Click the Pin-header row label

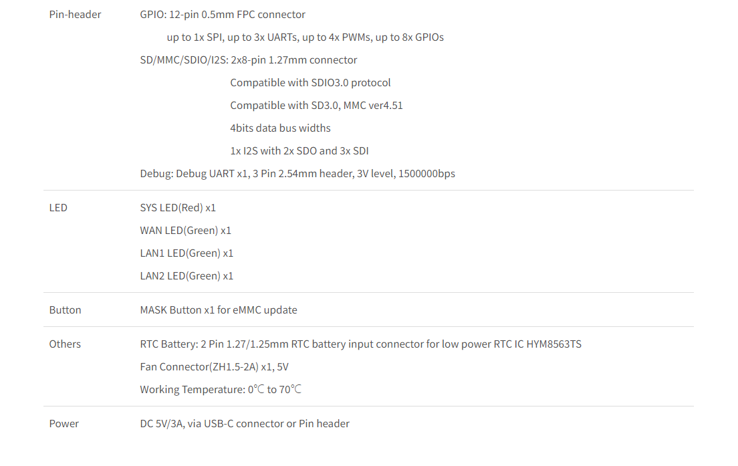click(75, 14)
